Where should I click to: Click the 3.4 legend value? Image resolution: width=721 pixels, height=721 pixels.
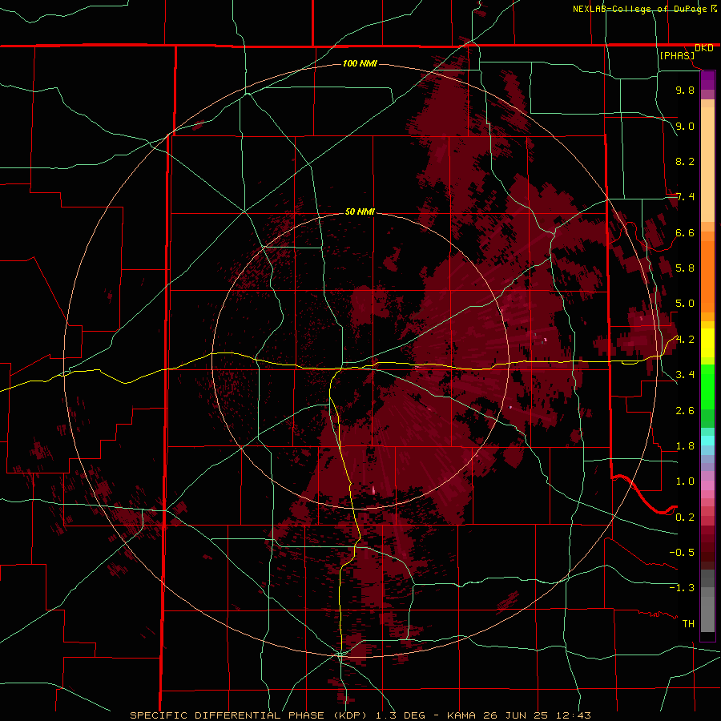click(685, 375)
